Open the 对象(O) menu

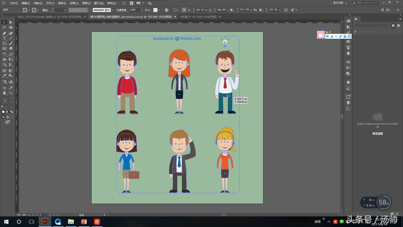tap(38, 3)
